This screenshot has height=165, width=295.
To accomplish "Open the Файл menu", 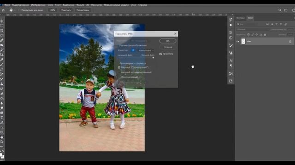I will (7, 5).
